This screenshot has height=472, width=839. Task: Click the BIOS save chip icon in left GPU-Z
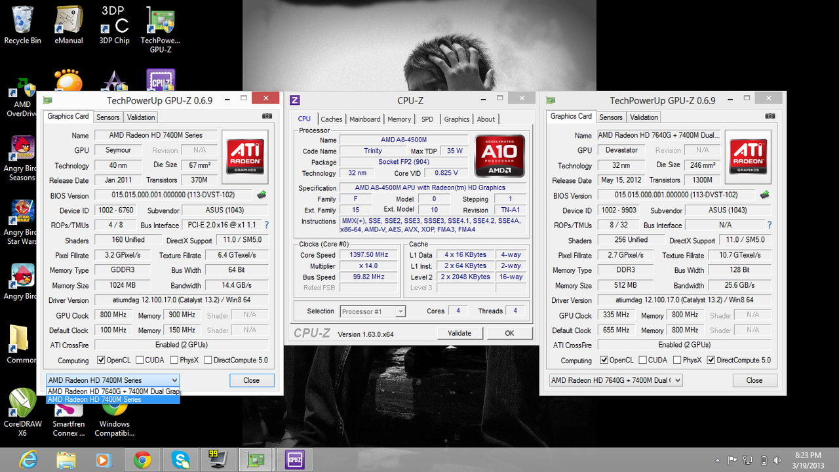(262, 195)
